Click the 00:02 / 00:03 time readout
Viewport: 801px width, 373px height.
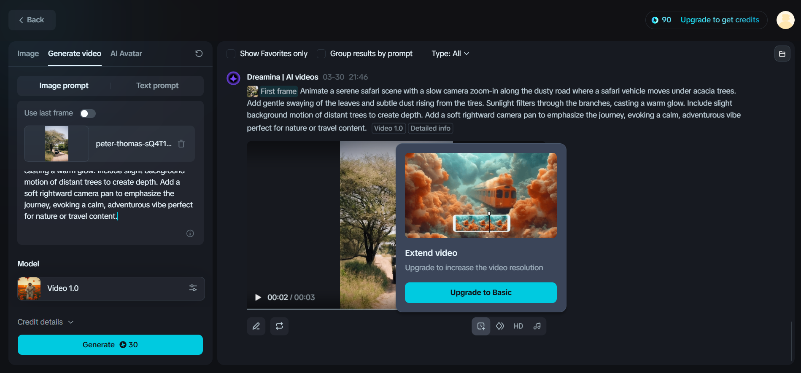[291, 298]
